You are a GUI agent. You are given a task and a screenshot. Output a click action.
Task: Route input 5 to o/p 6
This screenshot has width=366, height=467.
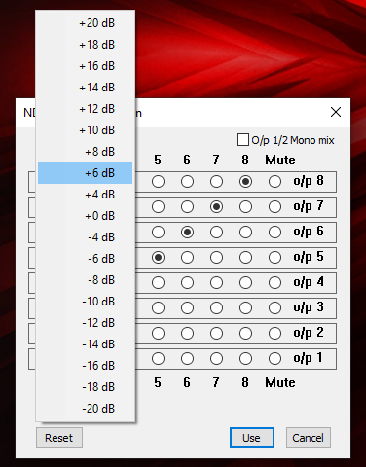coord(158,233)
